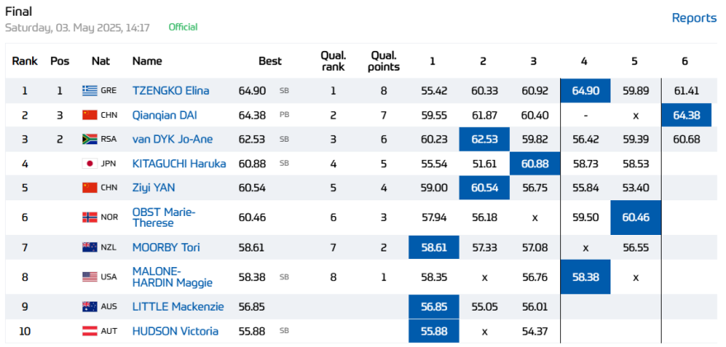
Task: Open KITAGUCHI Haruka profile link
Action: (179, 164)
